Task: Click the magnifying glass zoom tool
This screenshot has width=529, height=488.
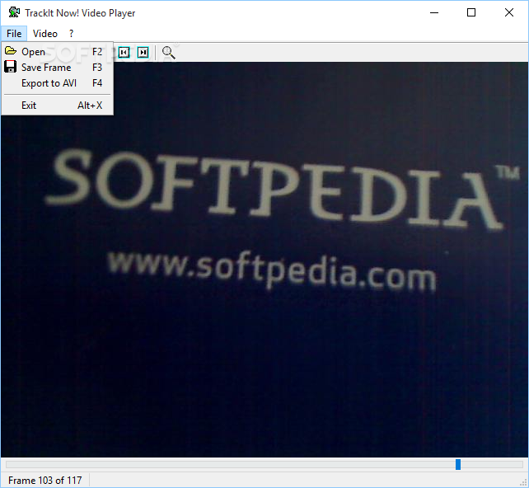Action: [168, 52]
